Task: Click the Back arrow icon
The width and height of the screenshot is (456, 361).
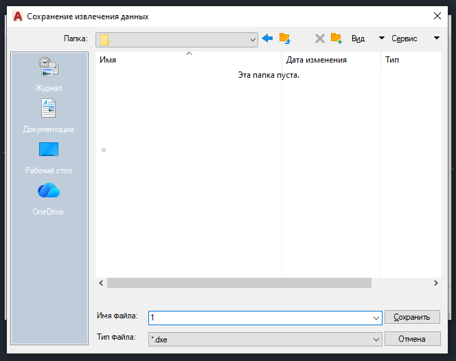Action: click(x=267, y=39)
